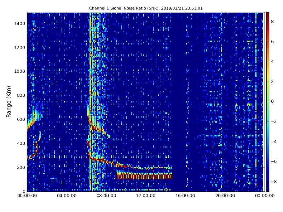Click the 20:00:00 time axis label
The height and width of the screenshot is (212, 283).
point(225,196)
